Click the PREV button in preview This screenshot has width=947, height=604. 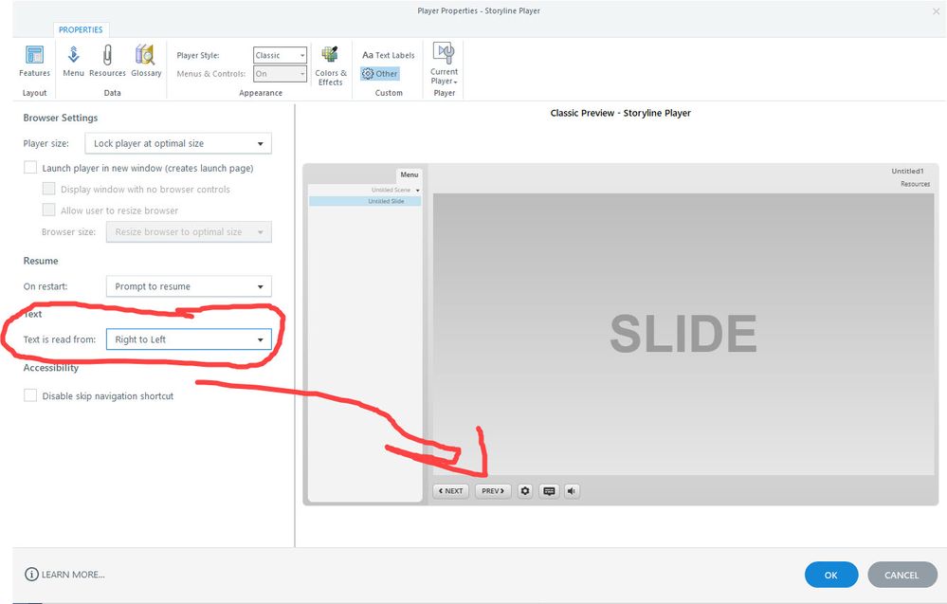493,491
